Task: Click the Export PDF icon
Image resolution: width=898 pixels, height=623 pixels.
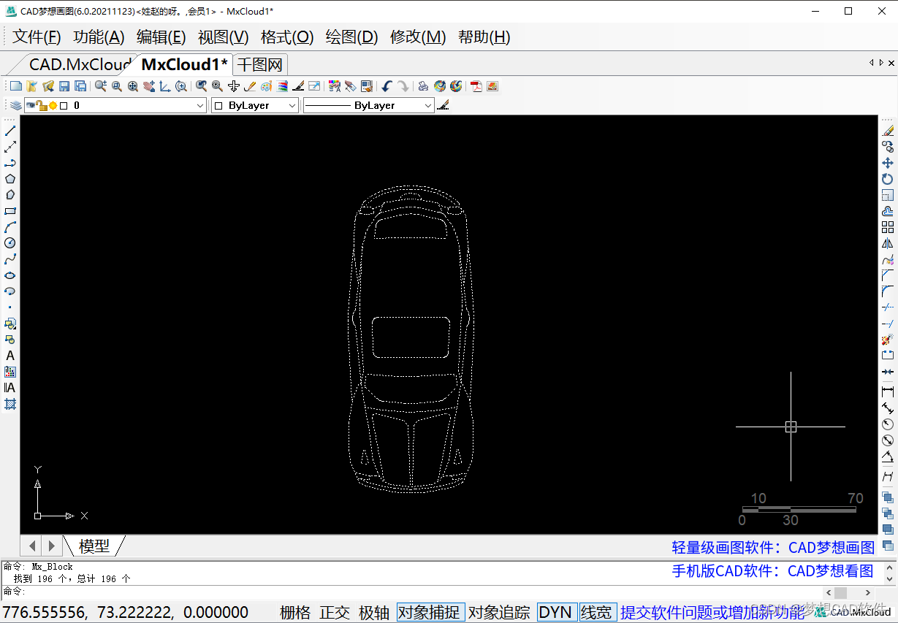Action: 476,86
